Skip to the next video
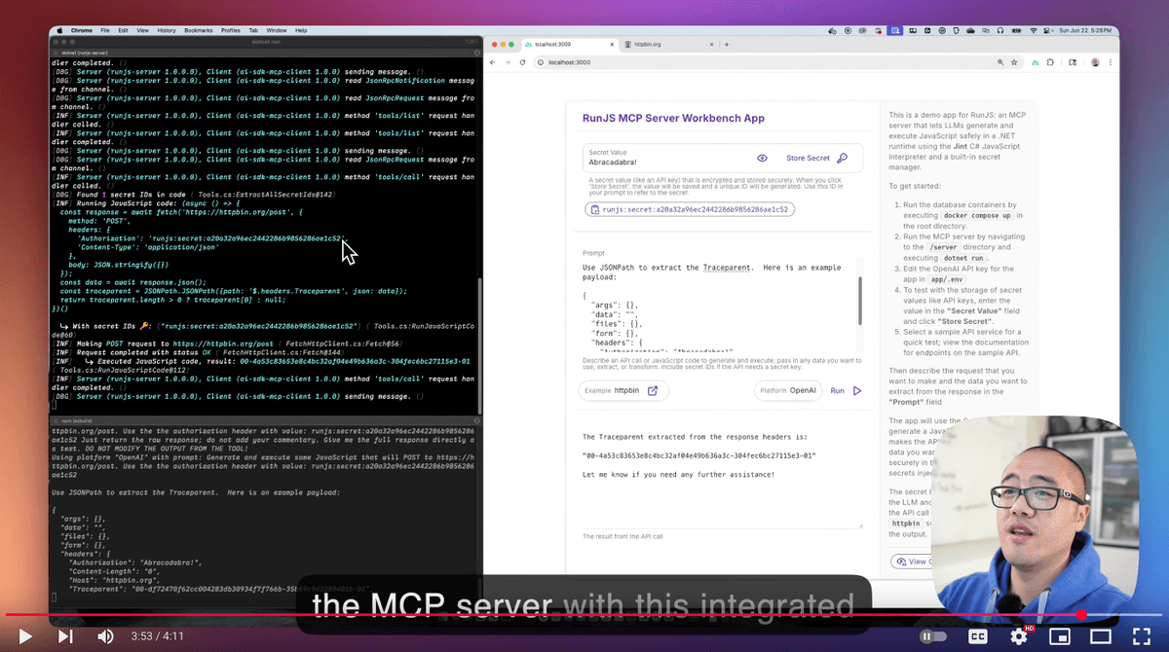 pos(65,636)
